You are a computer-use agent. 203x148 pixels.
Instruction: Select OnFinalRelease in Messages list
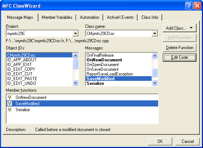119,55
